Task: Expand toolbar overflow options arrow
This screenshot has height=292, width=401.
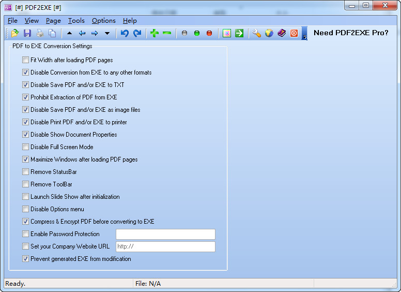Action: tap(304, 34)
